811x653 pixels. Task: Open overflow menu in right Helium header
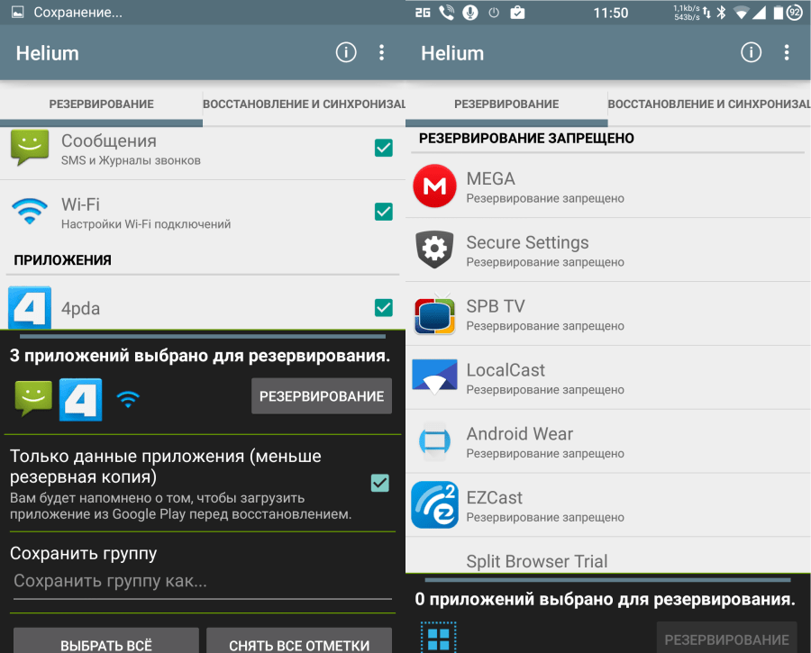click(787, 52)
